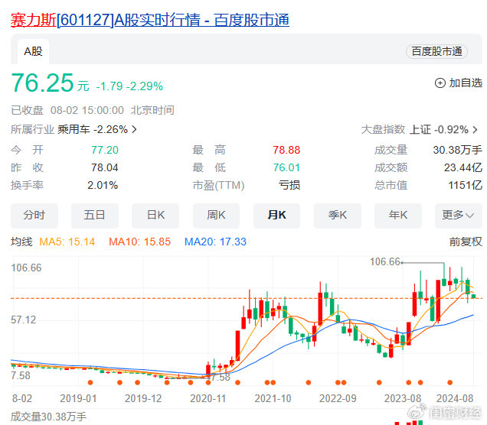The image size is (487, 425).
Task: Switch to the 季K chart tab
Action: 337,215
